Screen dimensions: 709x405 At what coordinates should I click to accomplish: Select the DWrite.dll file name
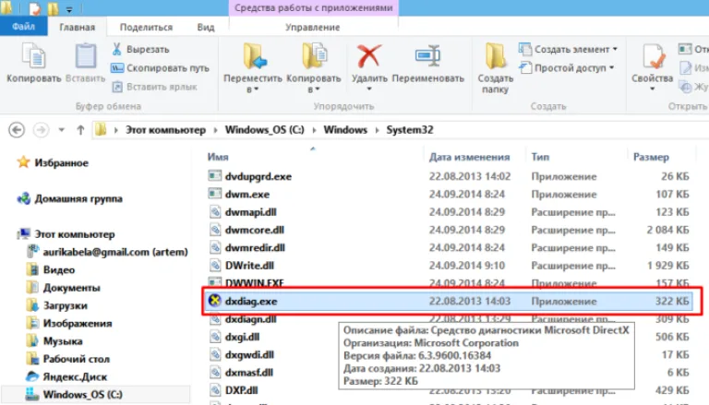(249, 266)
